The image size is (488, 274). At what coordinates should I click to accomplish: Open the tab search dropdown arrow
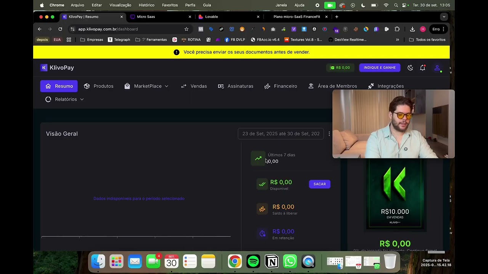click(x=444, y=17)
